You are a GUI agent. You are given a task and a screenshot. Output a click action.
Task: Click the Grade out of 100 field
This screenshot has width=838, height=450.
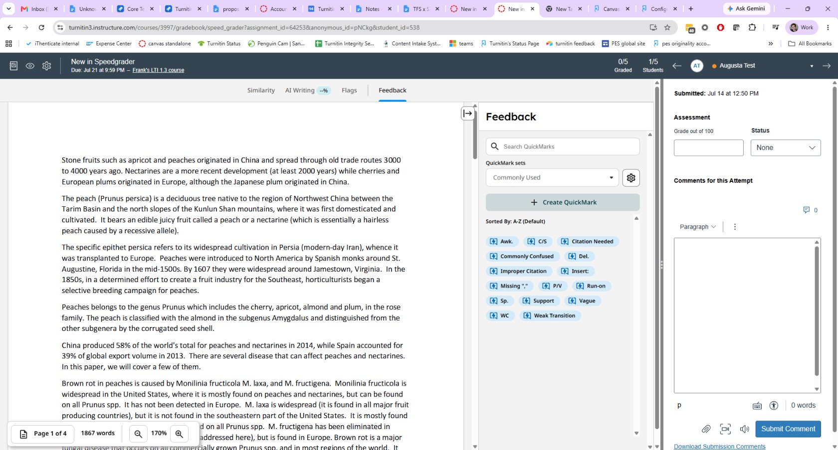coord(708,148)
